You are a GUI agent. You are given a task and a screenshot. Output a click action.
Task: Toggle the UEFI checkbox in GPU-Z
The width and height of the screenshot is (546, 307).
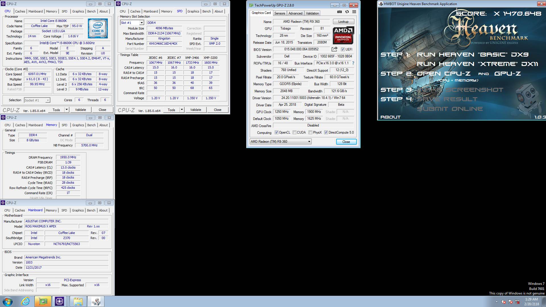coord(343,49)
